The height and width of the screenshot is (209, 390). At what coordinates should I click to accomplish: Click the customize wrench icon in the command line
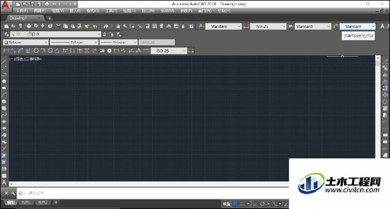coord(13,193)
